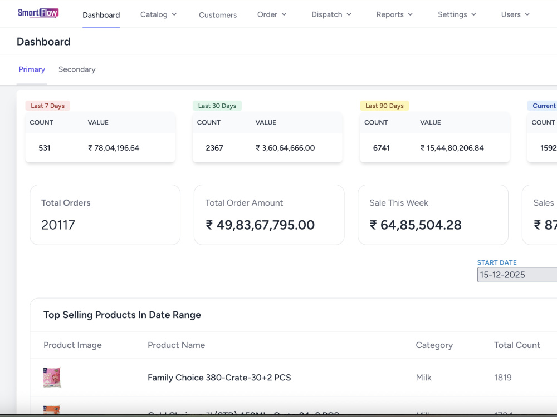Go to the Customers page
This screenshot has height=417, width=557.
[218, 15]
